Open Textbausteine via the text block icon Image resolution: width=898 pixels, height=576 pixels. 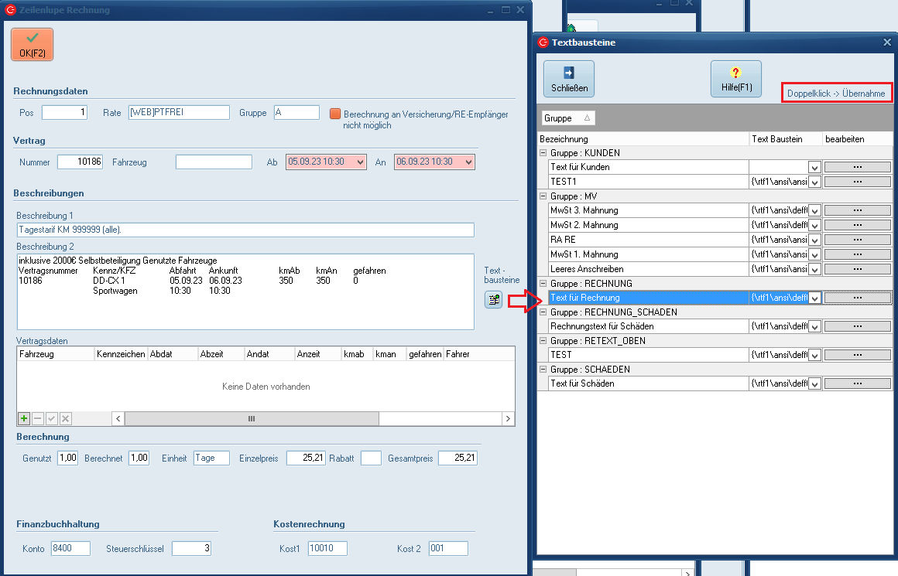[493, 300]
